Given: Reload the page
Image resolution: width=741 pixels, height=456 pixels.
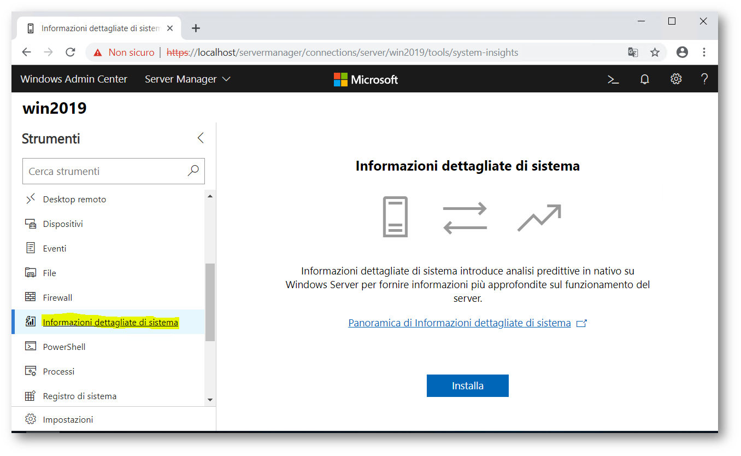Looking at the screenshot, I should click(70, 52).
